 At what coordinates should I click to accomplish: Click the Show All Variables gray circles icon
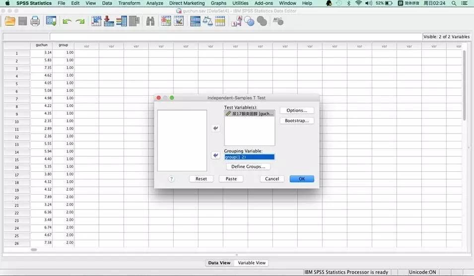pyautogui.click(x=262, y=21)
